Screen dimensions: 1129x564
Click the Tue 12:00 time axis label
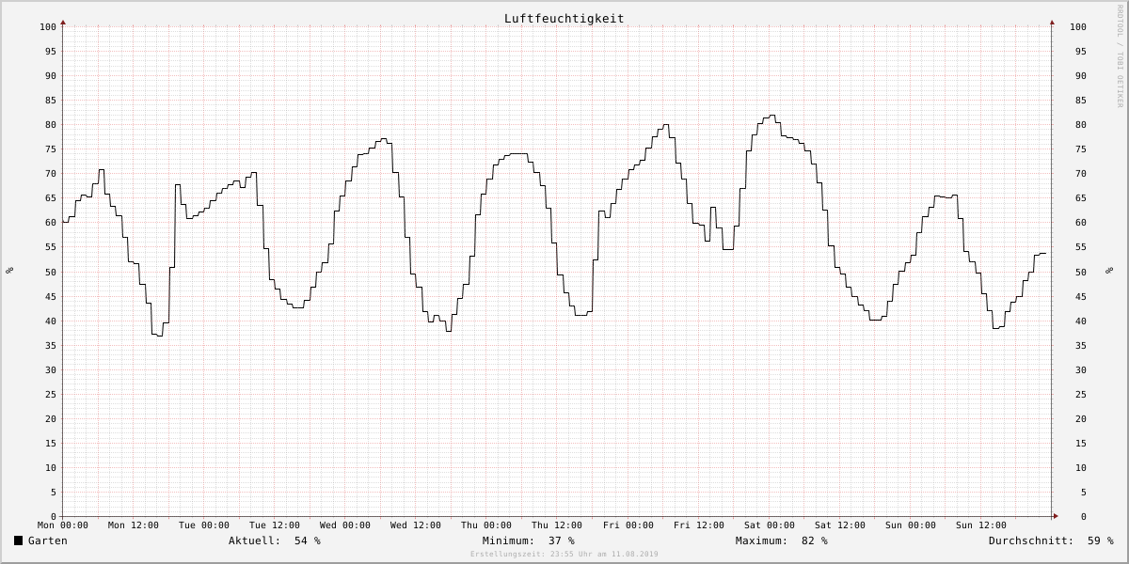coord(275,525)
